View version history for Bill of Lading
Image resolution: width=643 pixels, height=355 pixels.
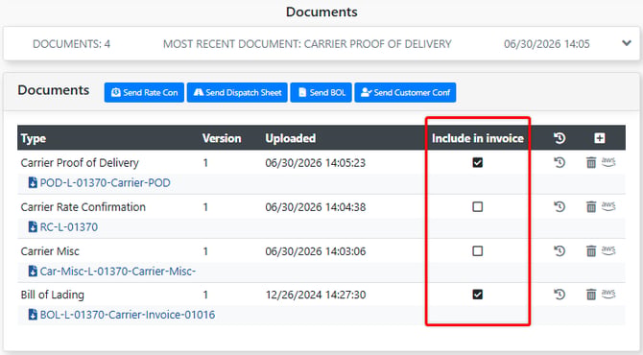pyautogui.click(x=560, y=295)
